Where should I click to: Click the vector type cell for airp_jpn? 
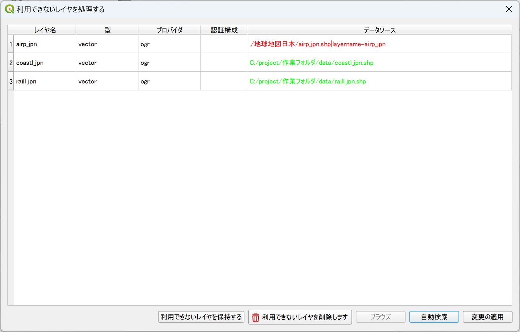(107, 44)
